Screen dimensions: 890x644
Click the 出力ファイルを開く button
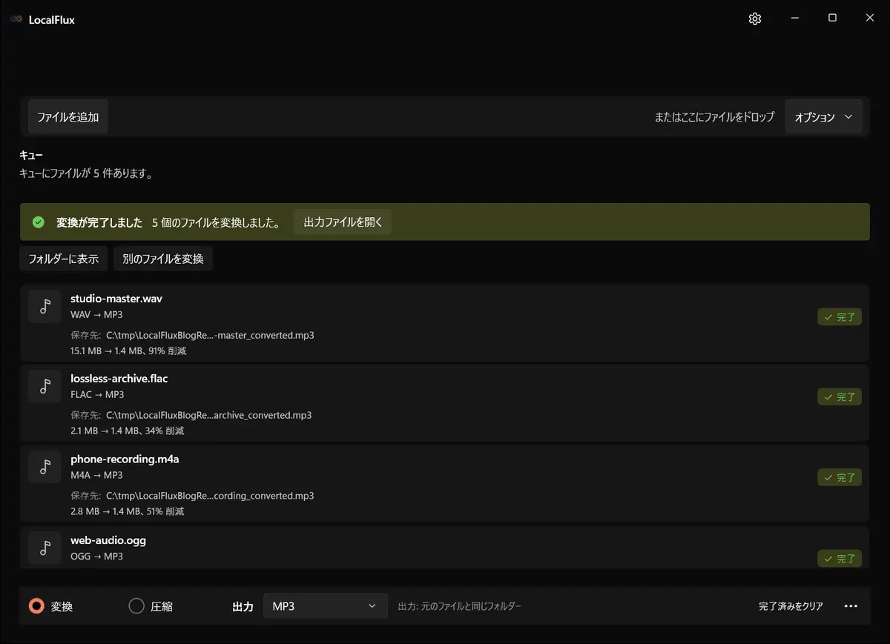(343, 222)
